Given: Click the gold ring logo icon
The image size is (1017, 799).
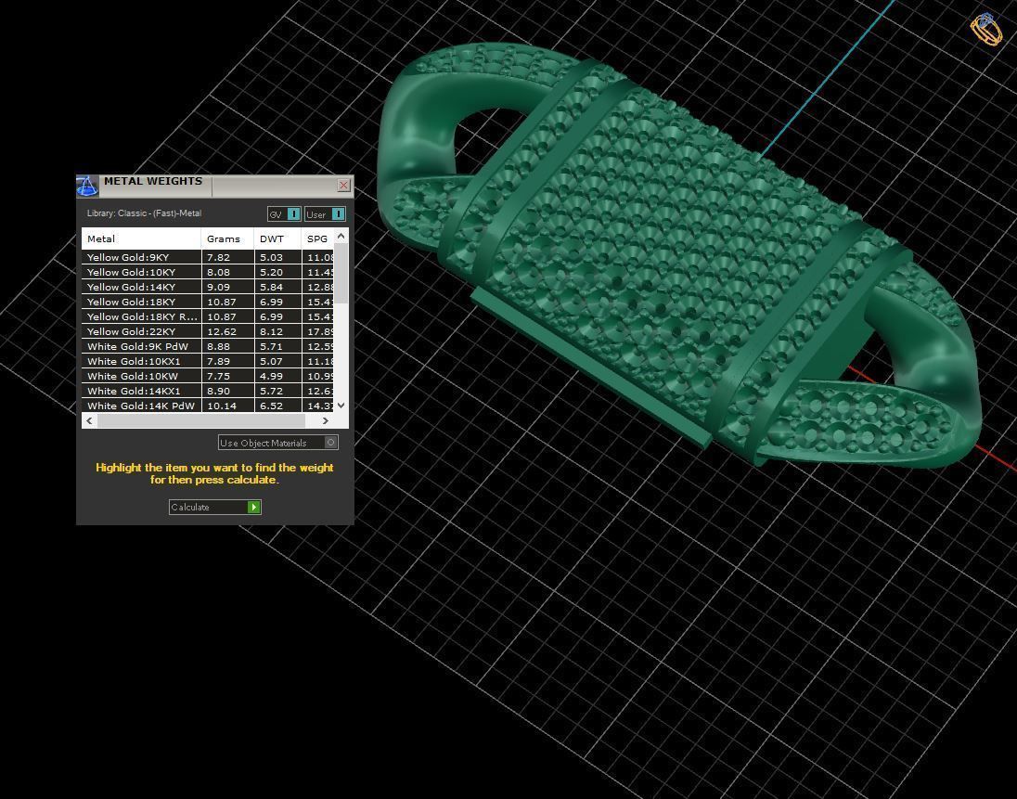Looking at the screenshot, I should [985, 29].
